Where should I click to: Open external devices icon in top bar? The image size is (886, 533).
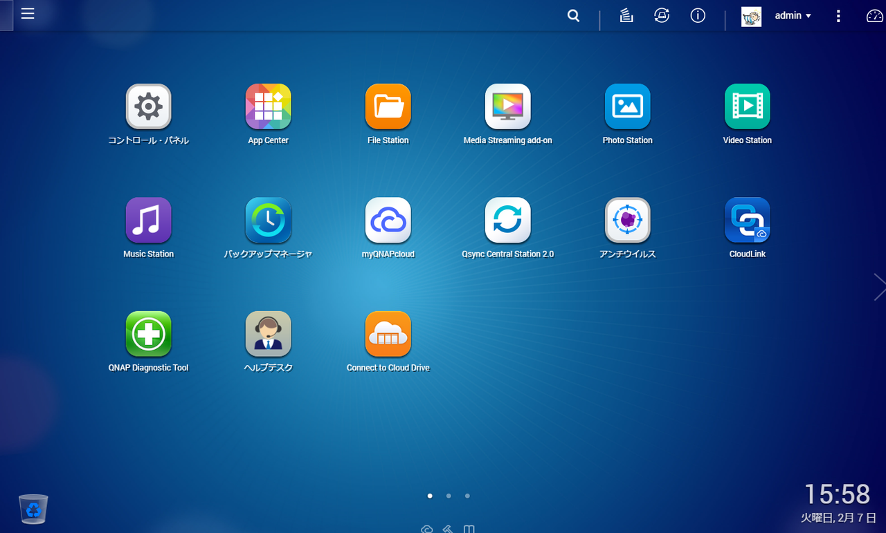pos(662,15)
